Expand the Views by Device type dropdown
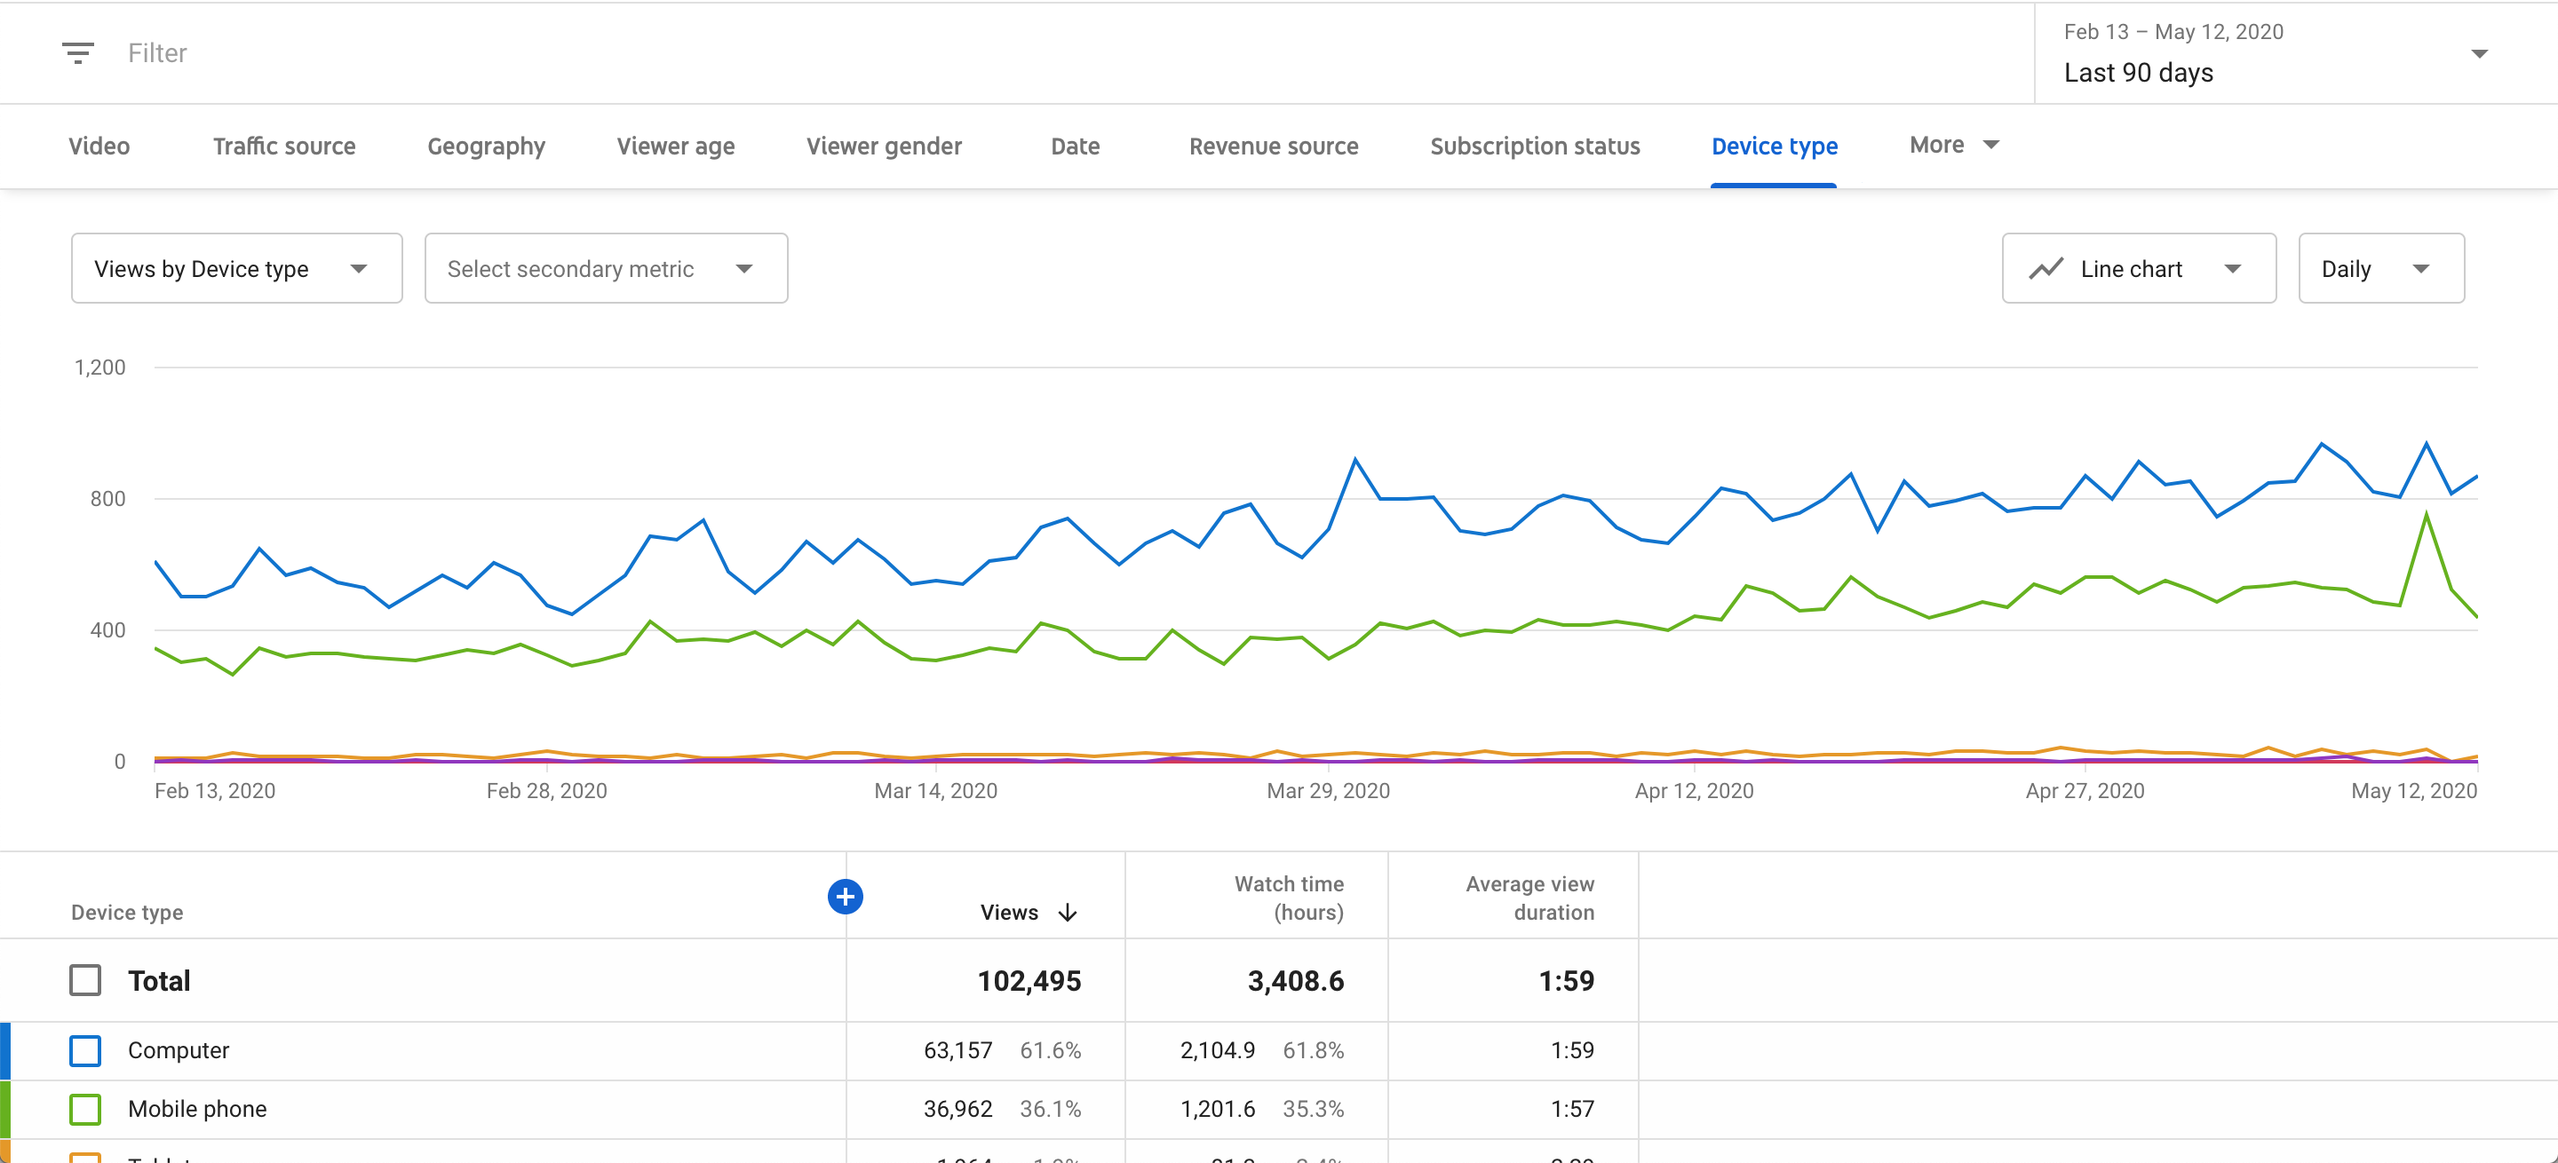This screenshot has height=1163, width=2558. (x=236, y=267)
